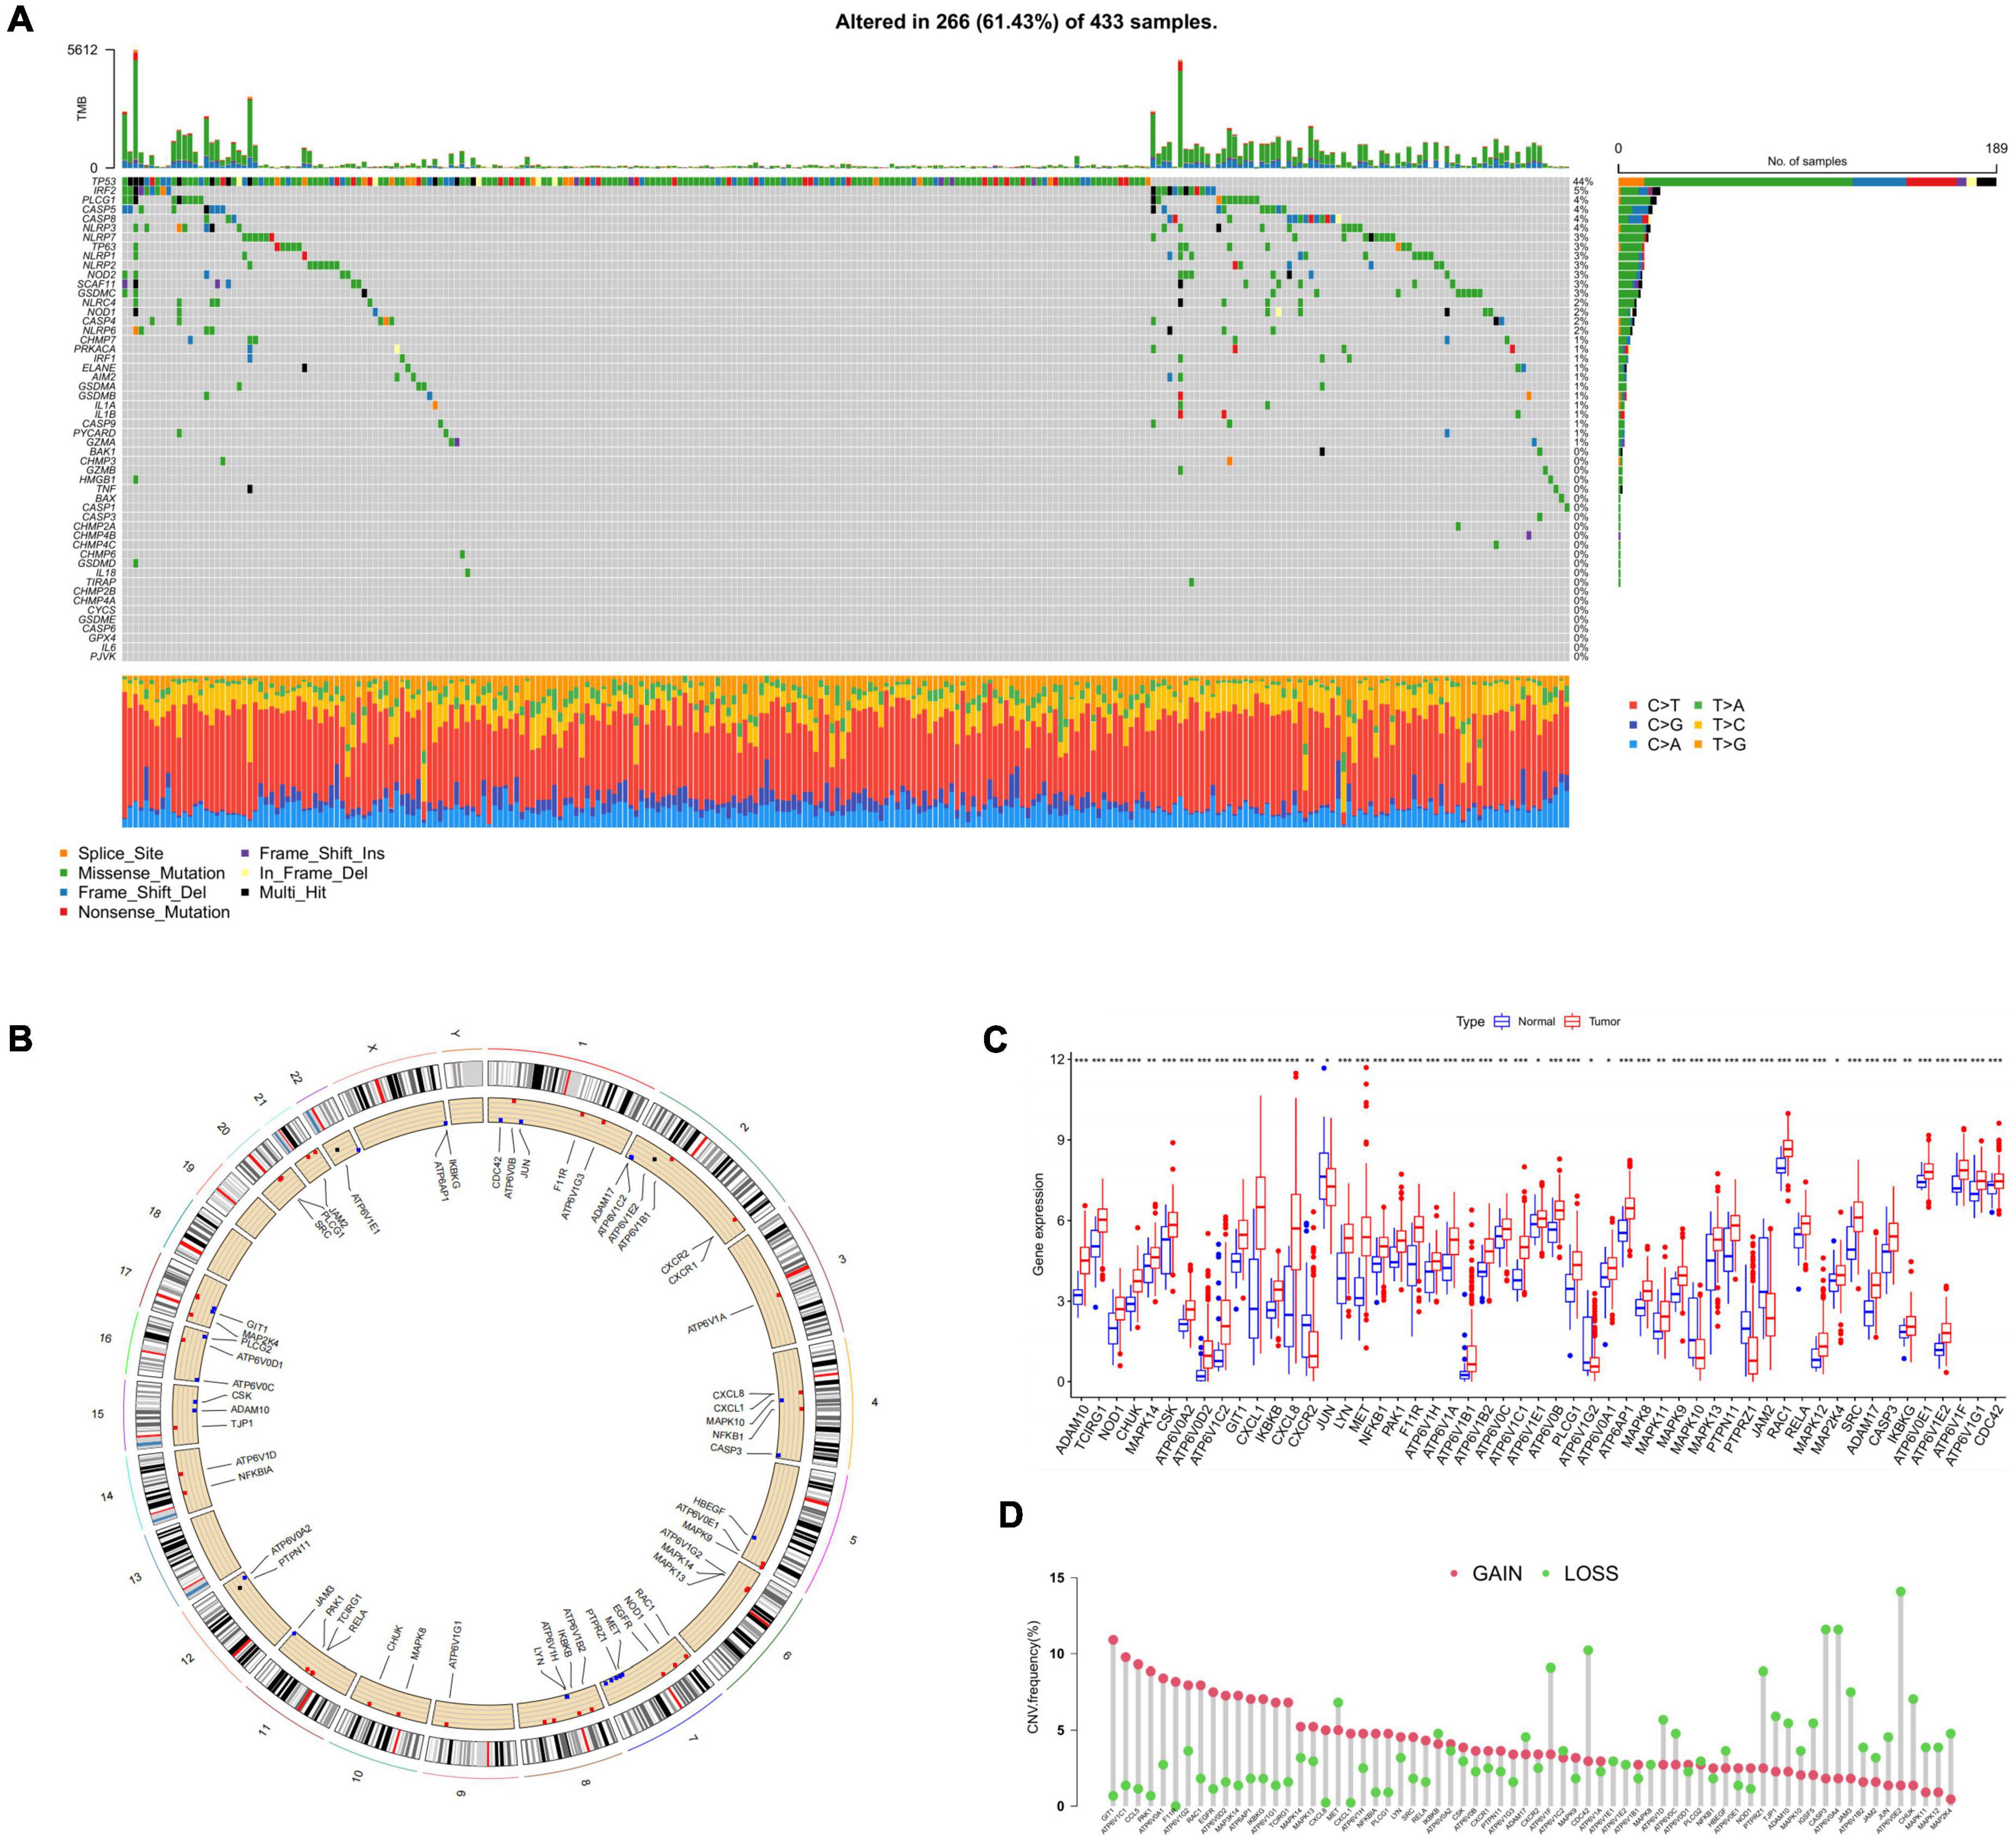Click the chromosome Y label on circos plot
The width and height of the screenshot is (2016, 1838).
coord(456,1033)
